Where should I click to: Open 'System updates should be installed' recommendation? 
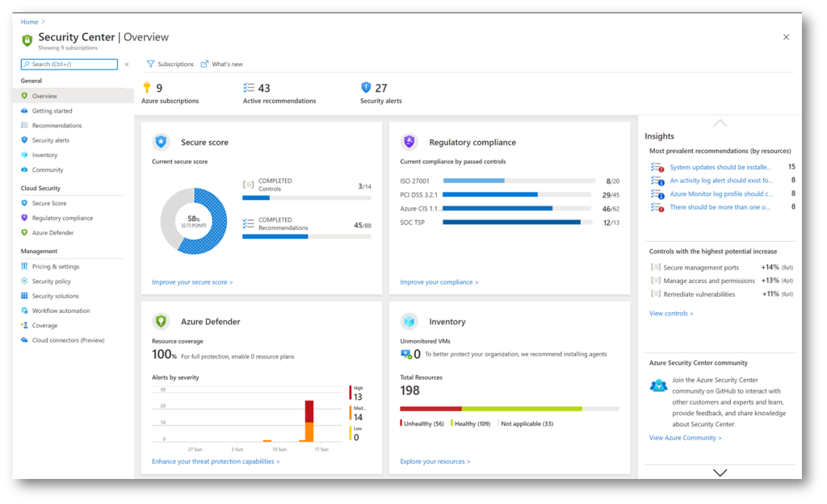point(720,167)
